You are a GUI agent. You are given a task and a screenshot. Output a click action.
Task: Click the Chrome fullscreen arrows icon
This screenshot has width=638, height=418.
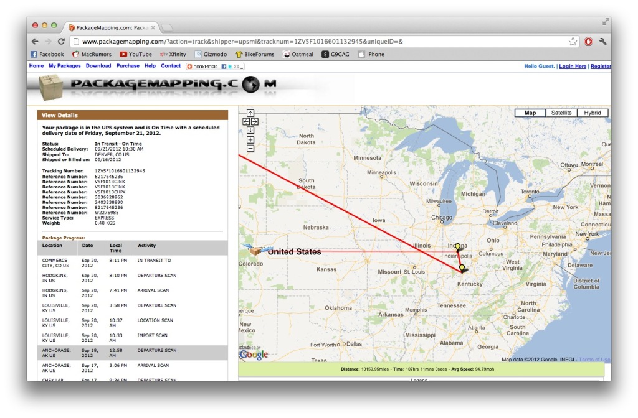pos(606,22)
